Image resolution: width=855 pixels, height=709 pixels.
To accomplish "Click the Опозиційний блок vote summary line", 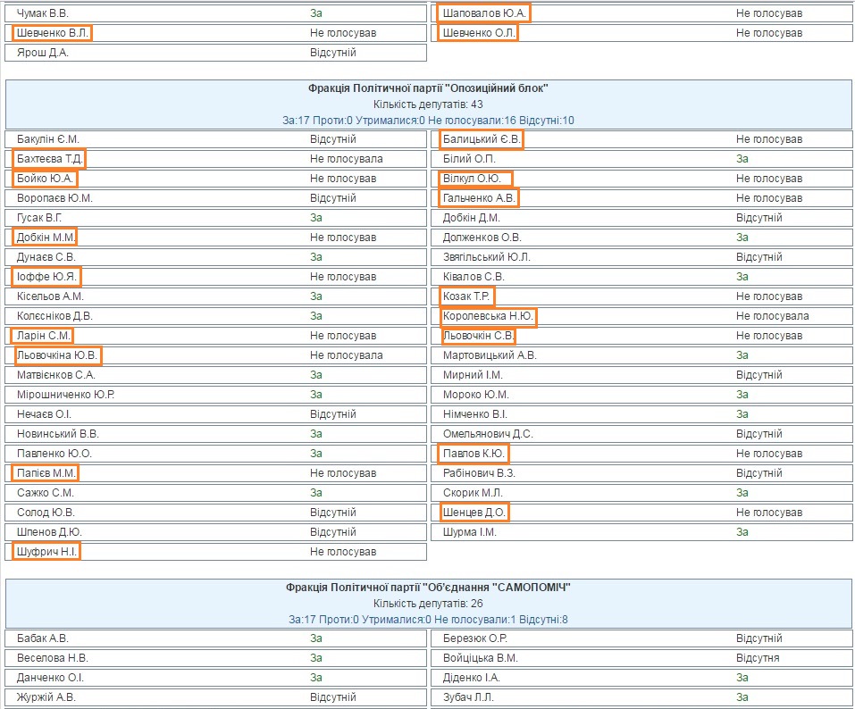I will 428,121.
